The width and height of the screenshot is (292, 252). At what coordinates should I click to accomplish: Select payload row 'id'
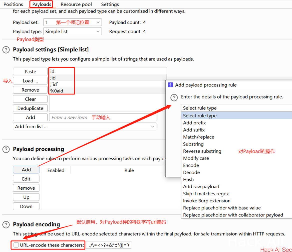(108, 71)
